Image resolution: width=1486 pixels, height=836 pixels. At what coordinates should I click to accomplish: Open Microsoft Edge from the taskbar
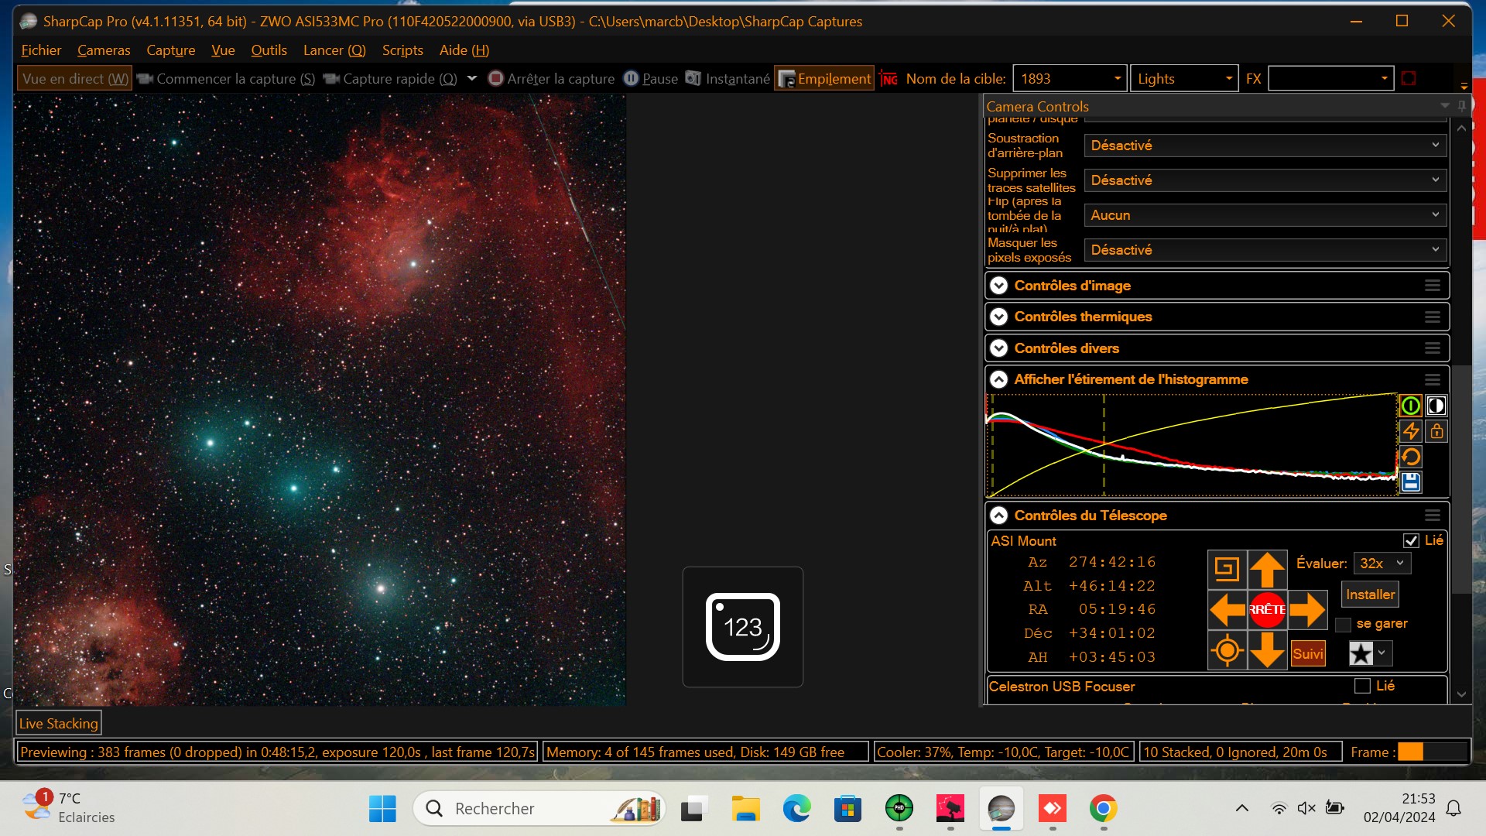pos(796,809)
